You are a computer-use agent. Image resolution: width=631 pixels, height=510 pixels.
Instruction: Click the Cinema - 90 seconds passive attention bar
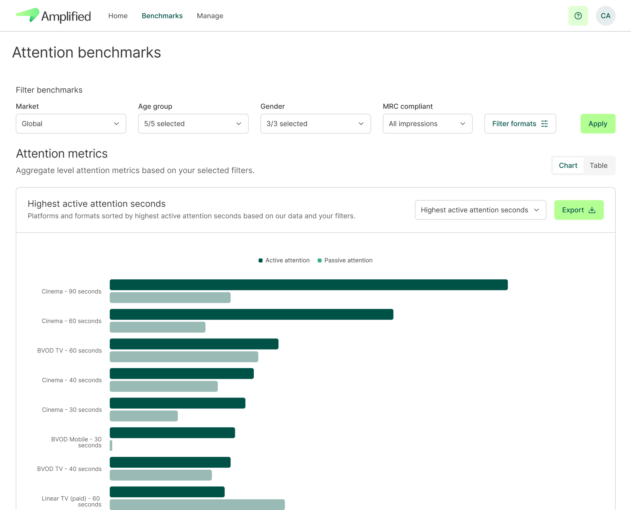(x=170, y=298)
